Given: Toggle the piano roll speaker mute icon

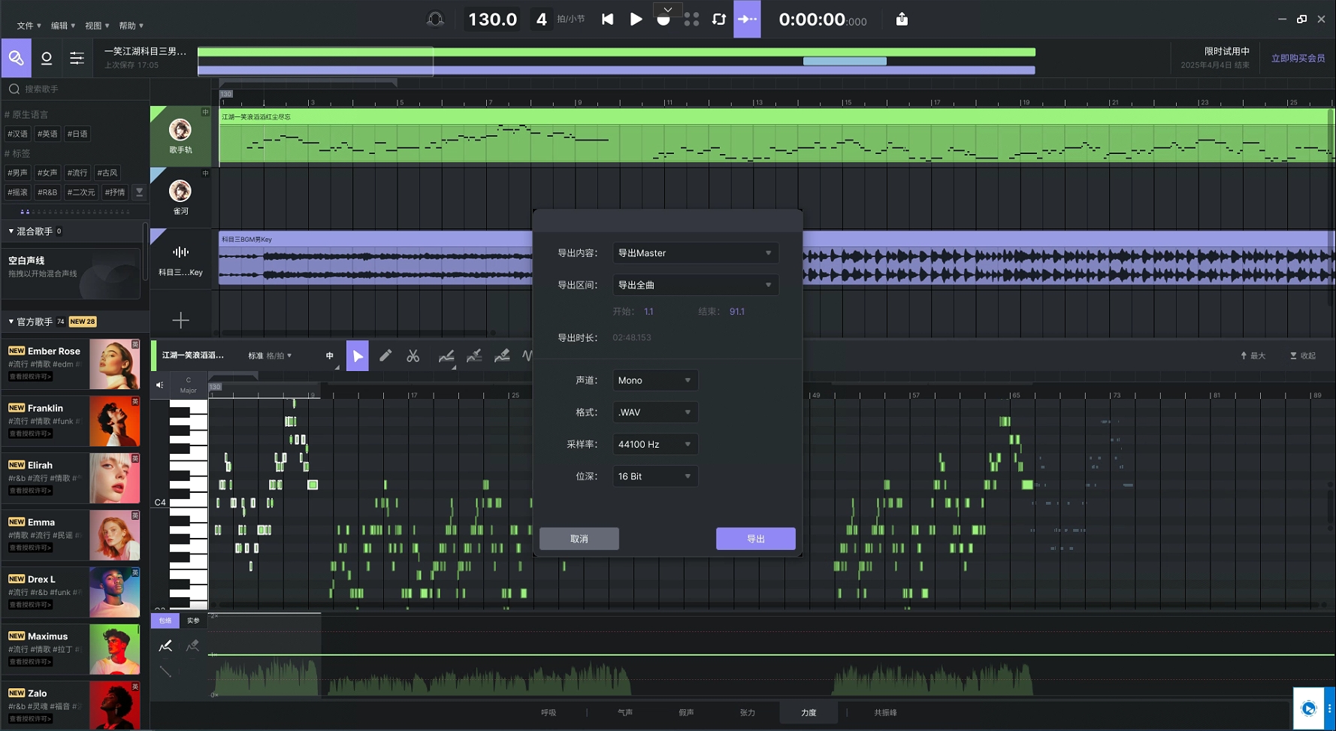Looking at the screenshot, I should (x=160, y=385).
